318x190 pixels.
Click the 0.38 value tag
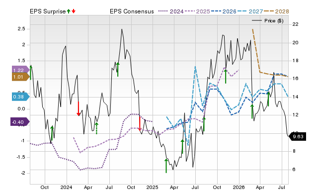20,96
